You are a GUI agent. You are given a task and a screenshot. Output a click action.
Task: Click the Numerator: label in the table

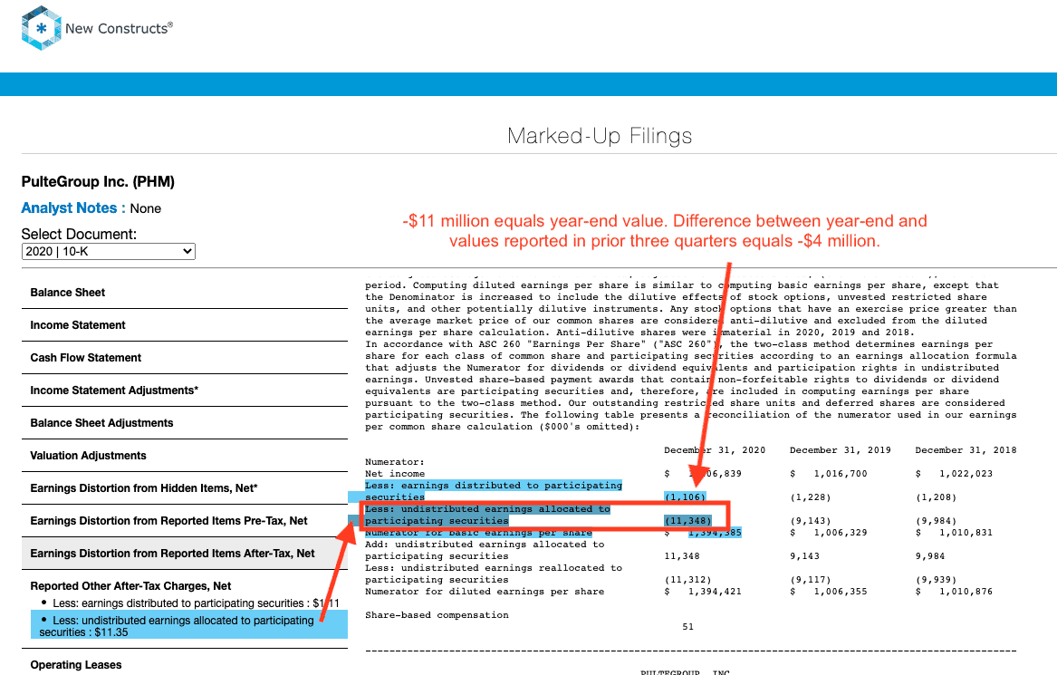click(395, 462)
